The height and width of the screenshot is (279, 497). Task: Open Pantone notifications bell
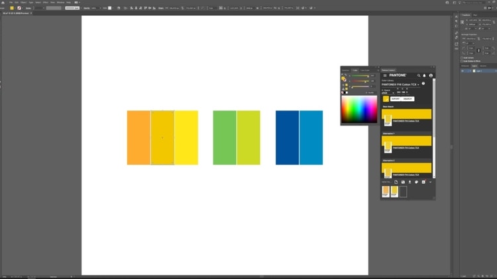point(424,75)
